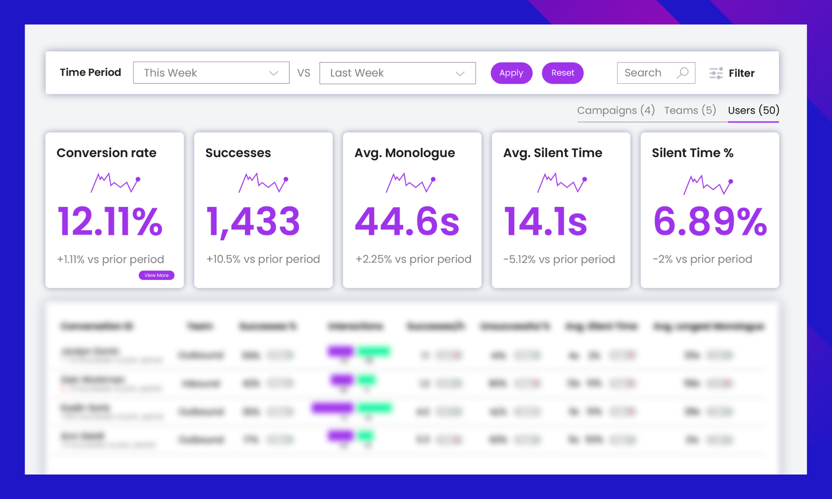Image resolution: width=832 pixels, height=499 pixels.
Task: Click the Successes card title
Action: click(238, 153)
